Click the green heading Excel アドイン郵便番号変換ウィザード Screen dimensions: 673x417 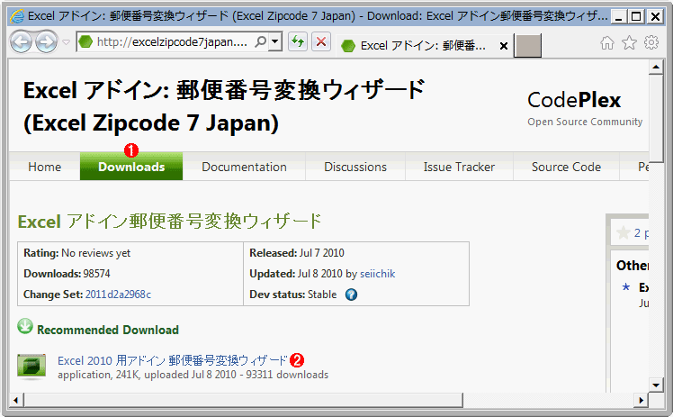pyautogui.click(x=169, y=222)
